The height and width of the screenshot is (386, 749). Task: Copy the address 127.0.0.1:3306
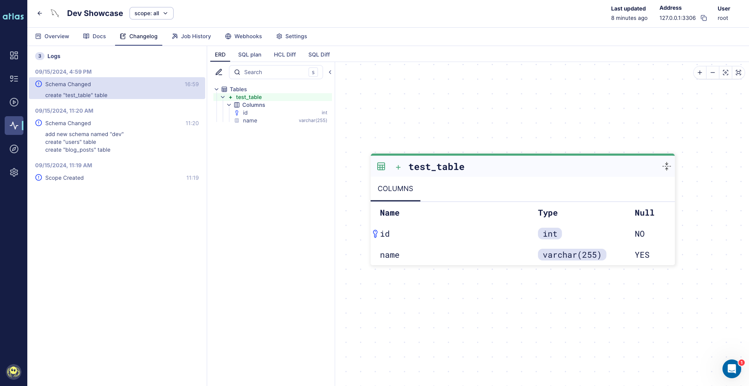click(704, 18)
